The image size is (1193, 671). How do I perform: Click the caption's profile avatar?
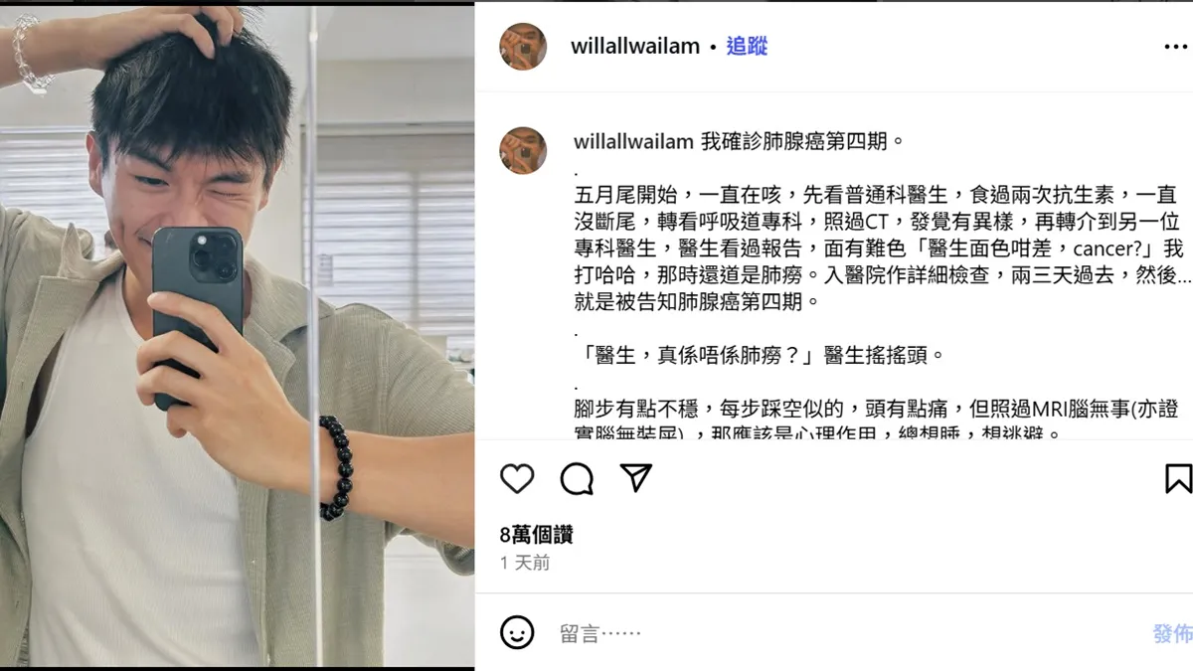click(x=523, y=151)
